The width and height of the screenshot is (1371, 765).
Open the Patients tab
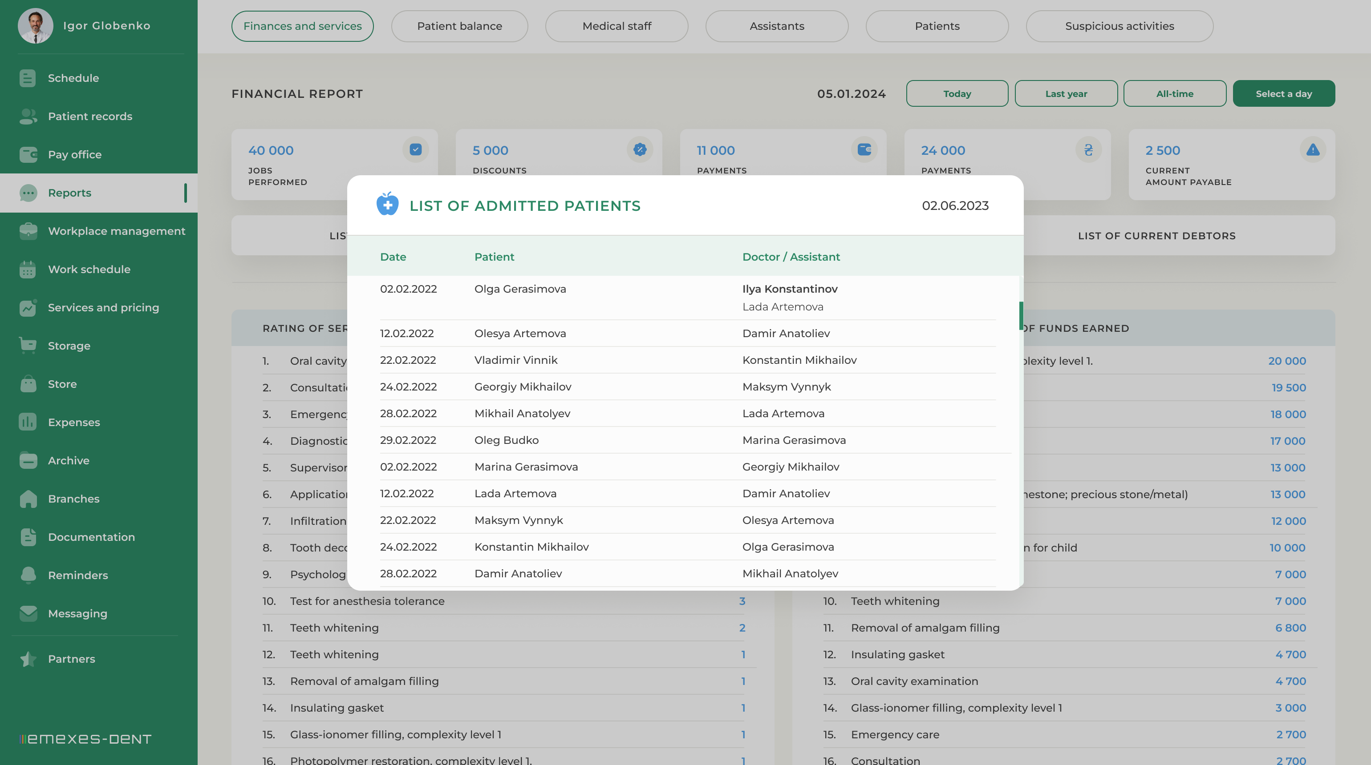coord(937,26)
